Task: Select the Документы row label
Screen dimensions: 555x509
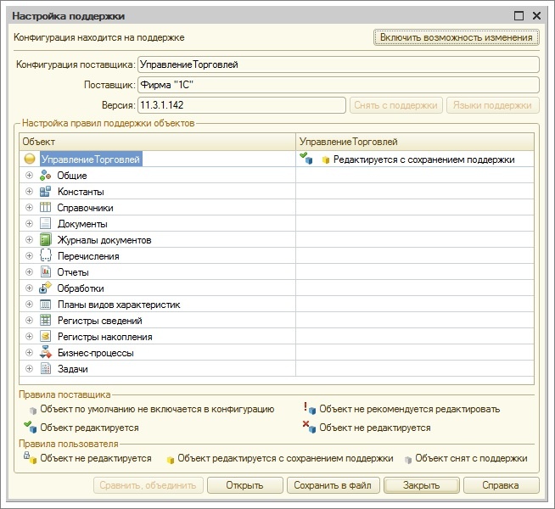Action: point(82,224)
